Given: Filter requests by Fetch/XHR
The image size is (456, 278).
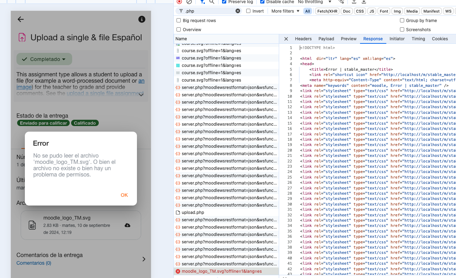Looking at the screenshot, I should [327, 11].
